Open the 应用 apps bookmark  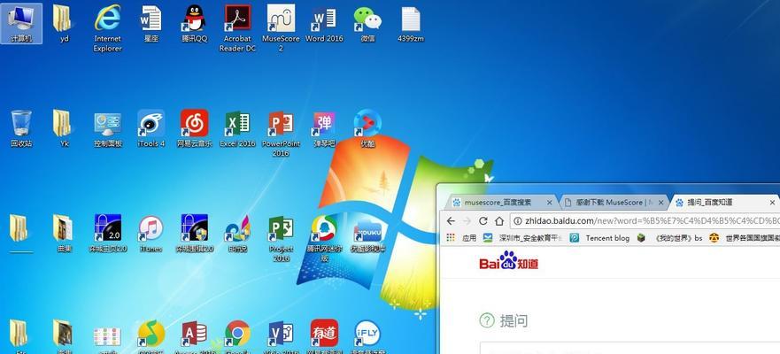click(461, 238)
